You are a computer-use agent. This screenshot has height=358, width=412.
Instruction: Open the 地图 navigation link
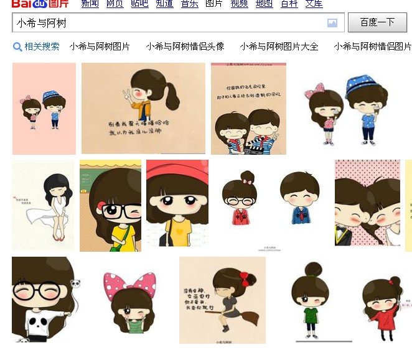tap(265, 3)
